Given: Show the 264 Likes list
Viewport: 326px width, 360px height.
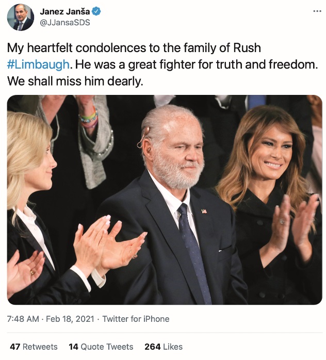Looking at the screenshot, I should tap(164, 347).
